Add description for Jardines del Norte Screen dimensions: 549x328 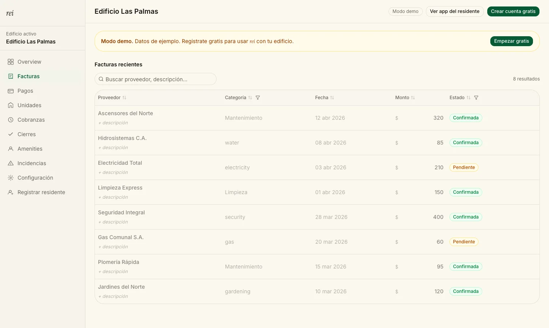point(113,296)
